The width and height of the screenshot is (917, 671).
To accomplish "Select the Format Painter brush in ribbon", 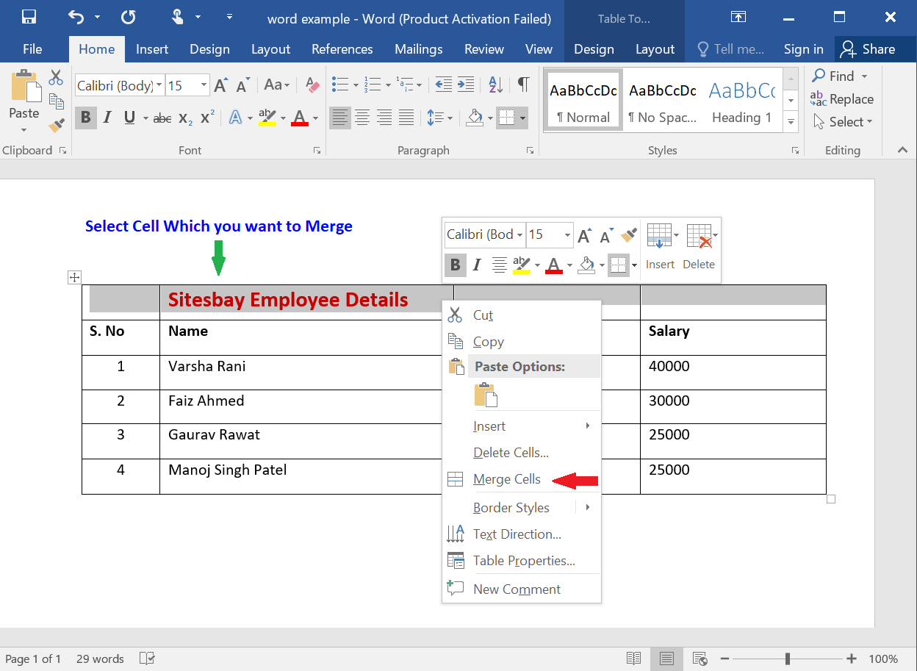I will 57,125.
